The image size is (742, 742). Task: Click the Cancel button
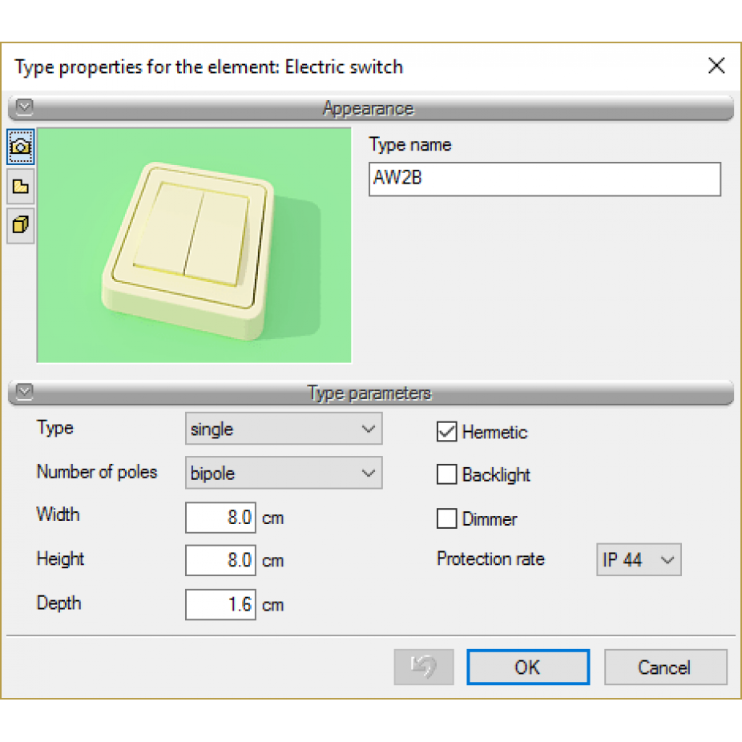pos(665,667)
